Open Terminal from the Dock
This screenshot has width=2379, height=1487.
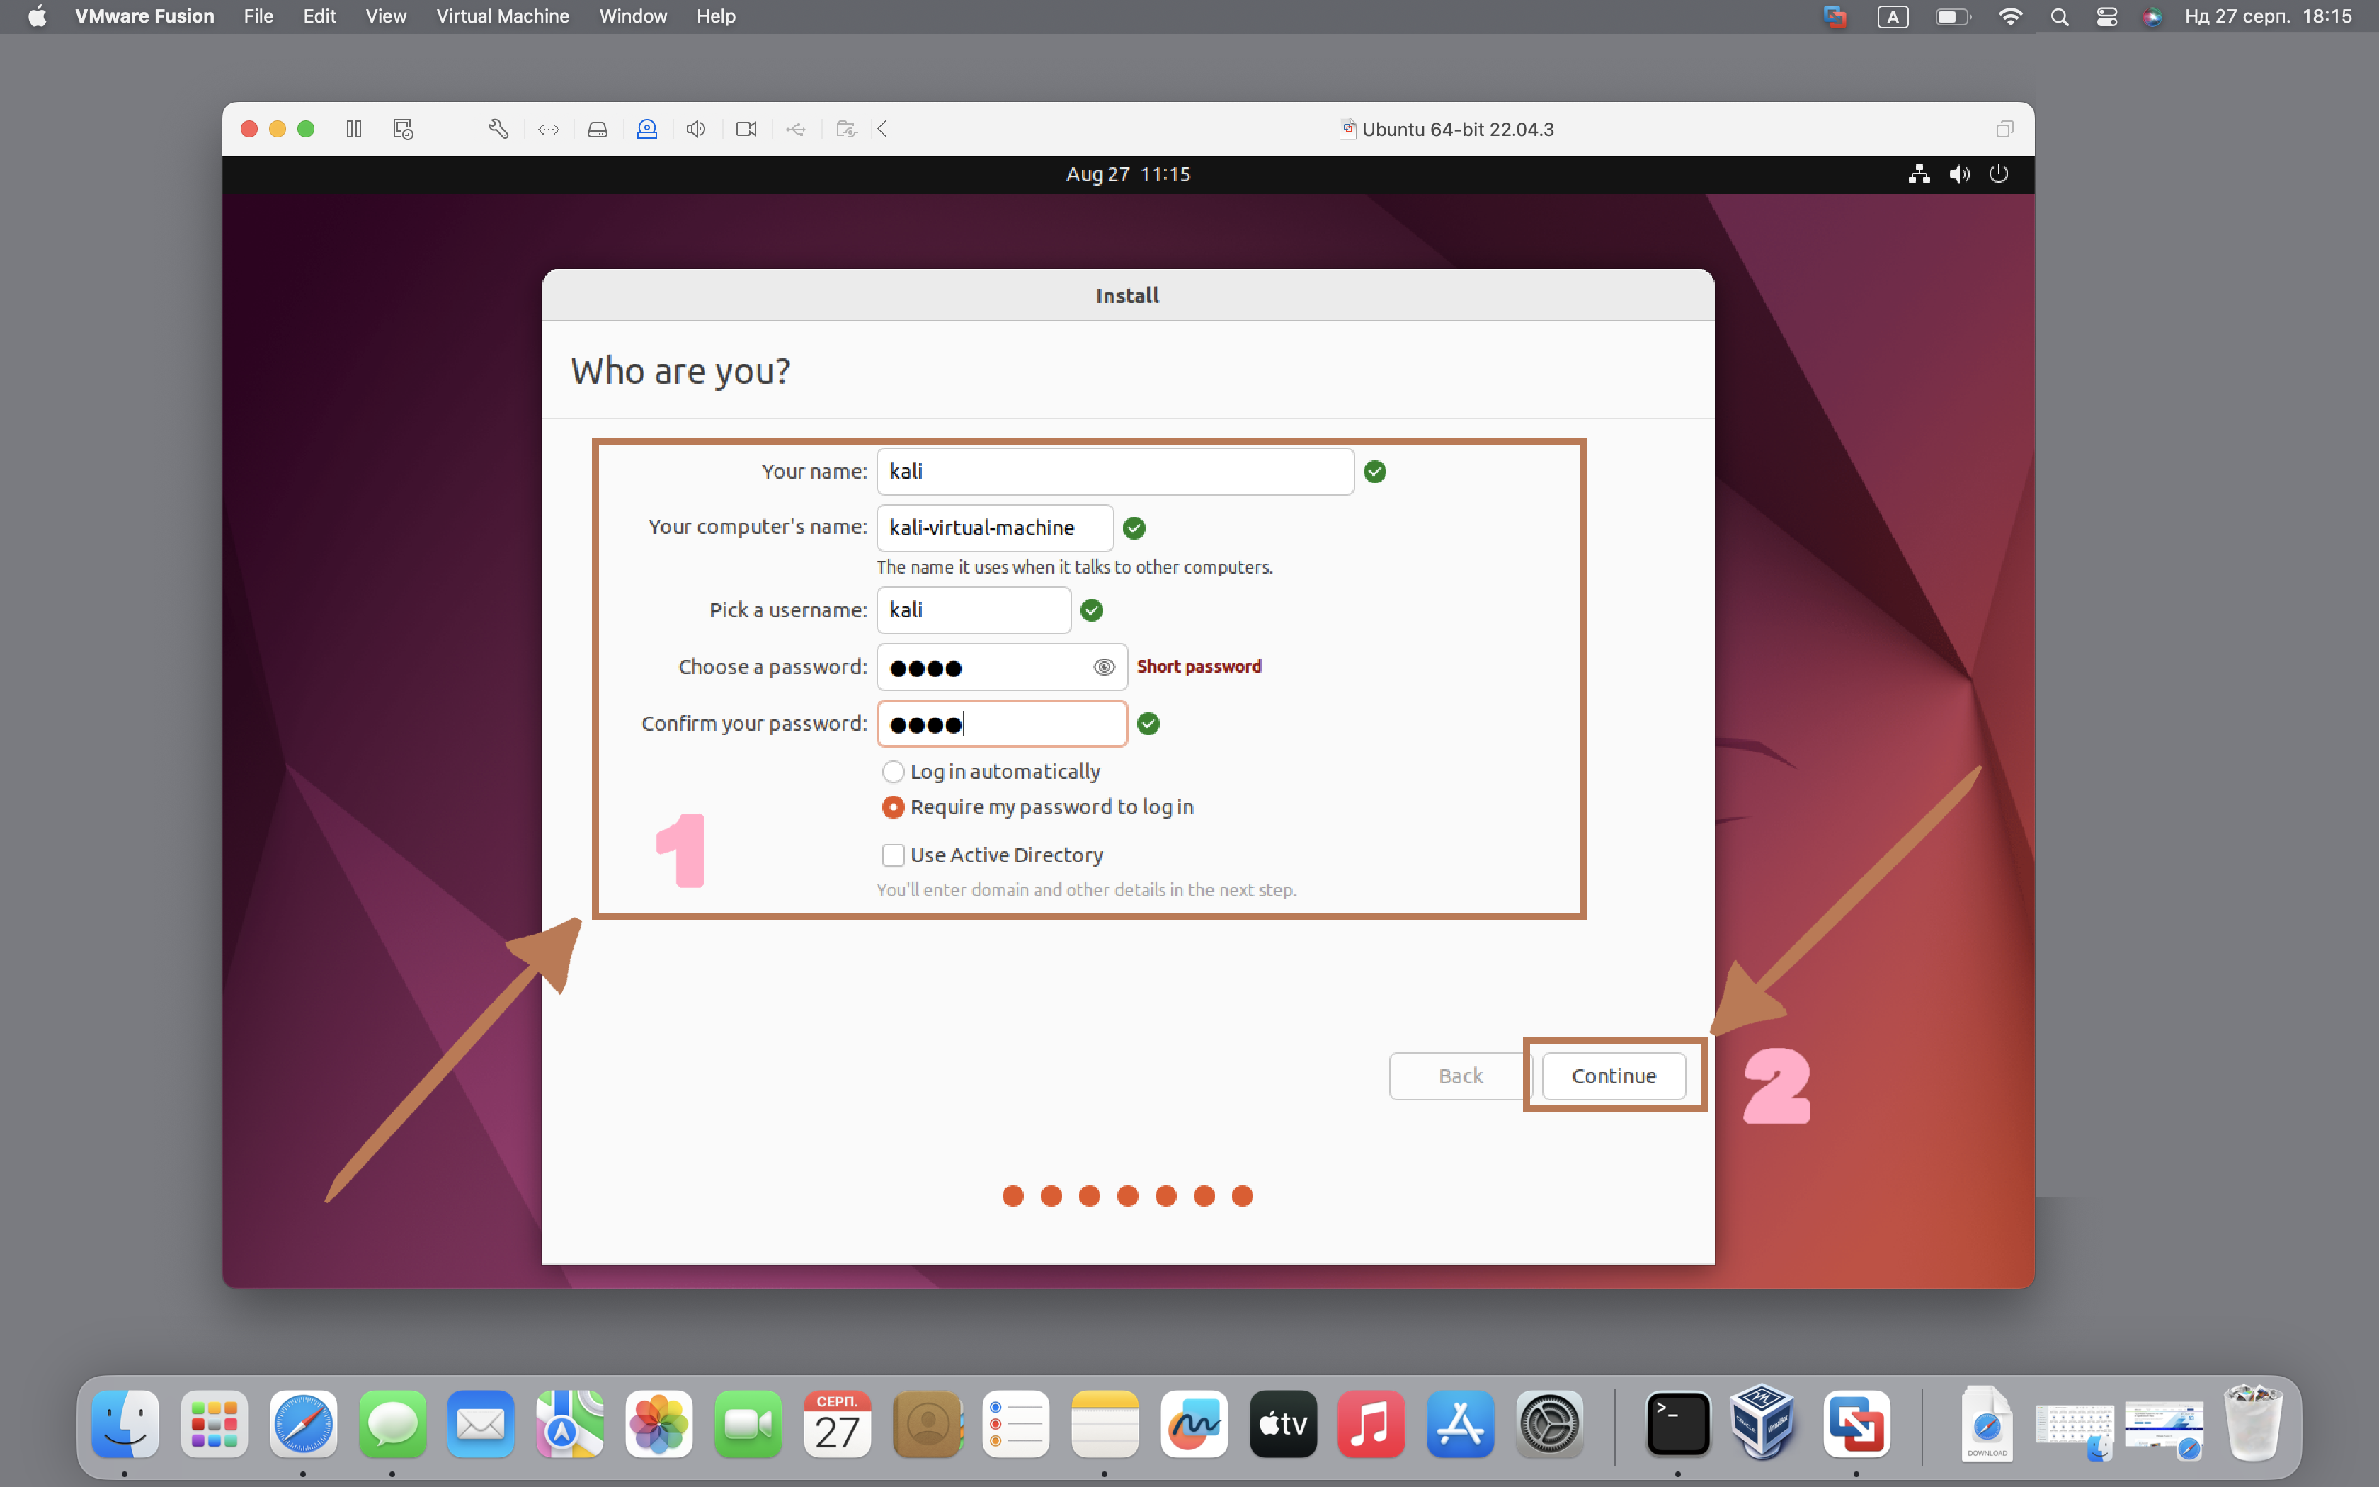tap(1677, 1424)
